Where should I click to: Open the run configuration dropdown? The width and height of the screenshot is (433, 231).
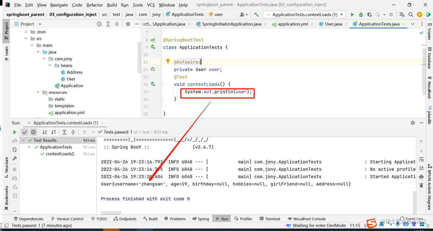[x=304, y=15]
